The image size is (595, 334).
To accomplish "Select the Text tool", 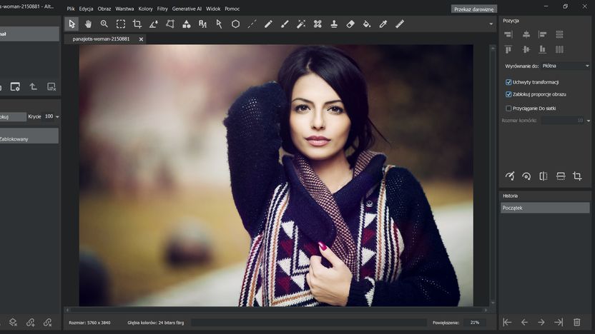I will pos(202,24).
